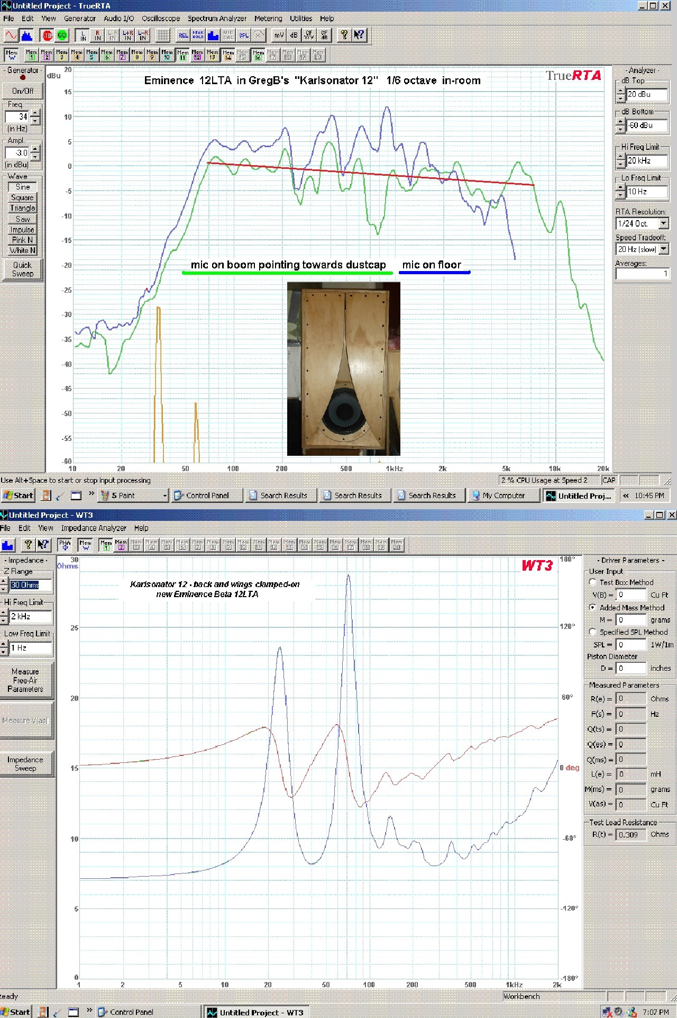677x1018 pixels.
Task: Toggle the grid display icon
Action: [x=163, y=35]
